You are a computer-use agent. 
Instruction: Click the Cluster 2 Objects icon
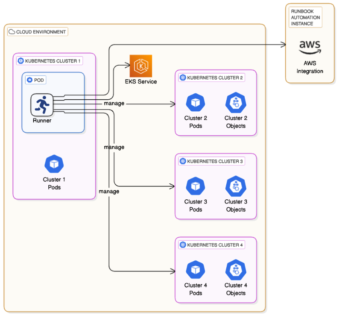pyautogui.click(x=236, y=102)
